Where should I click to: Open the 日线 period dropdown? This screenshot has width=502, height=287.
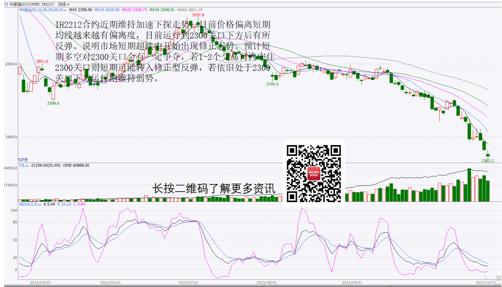[x=63, y=4]
